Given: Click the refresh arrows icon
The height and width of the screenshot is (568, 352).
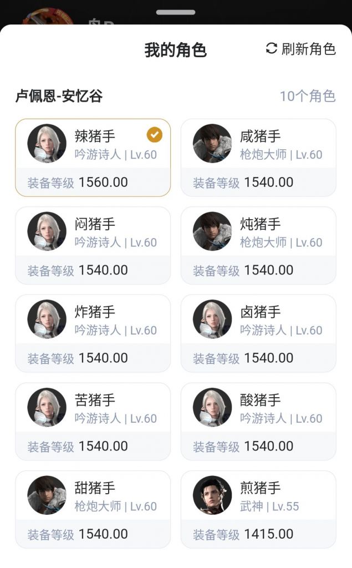Looking at the screenshot, I should (271, 49).
